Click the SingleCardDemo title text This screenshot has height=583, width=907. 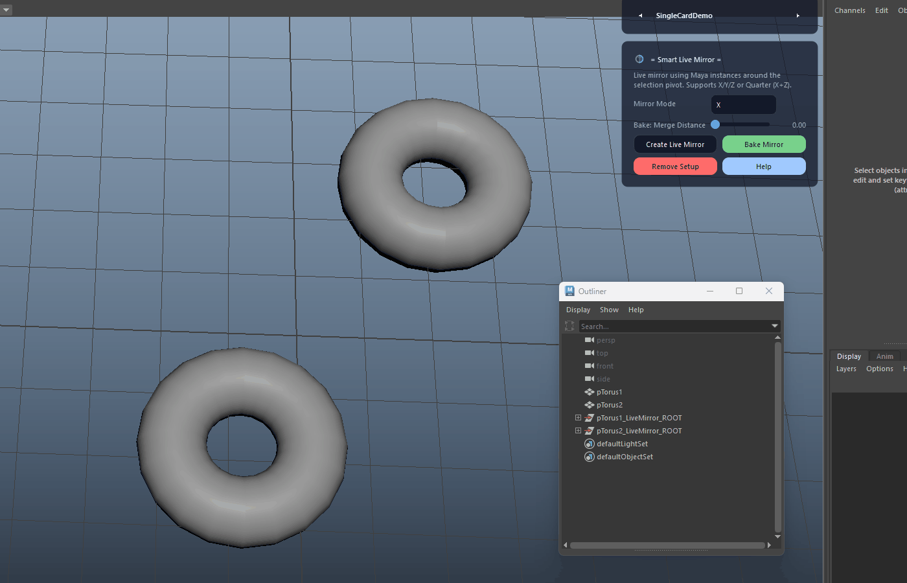click(x=684, y=16)
